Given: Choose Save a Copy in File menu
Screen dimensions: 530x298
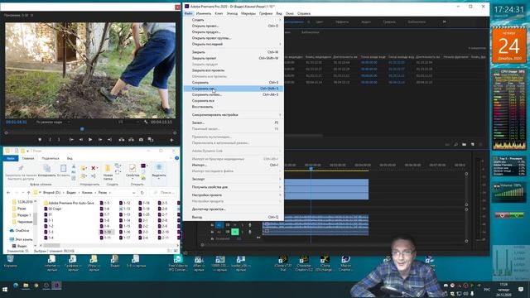Looking at the screenshot, I should 234,94.
